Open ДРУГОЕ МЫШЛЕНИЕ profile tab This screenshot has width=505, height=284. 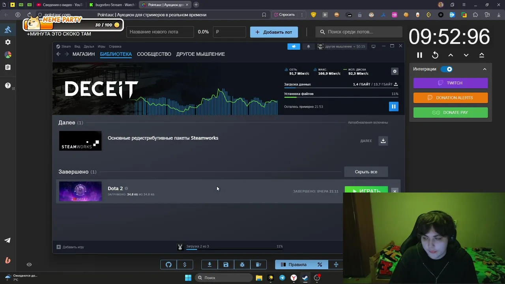click(200, 54)
